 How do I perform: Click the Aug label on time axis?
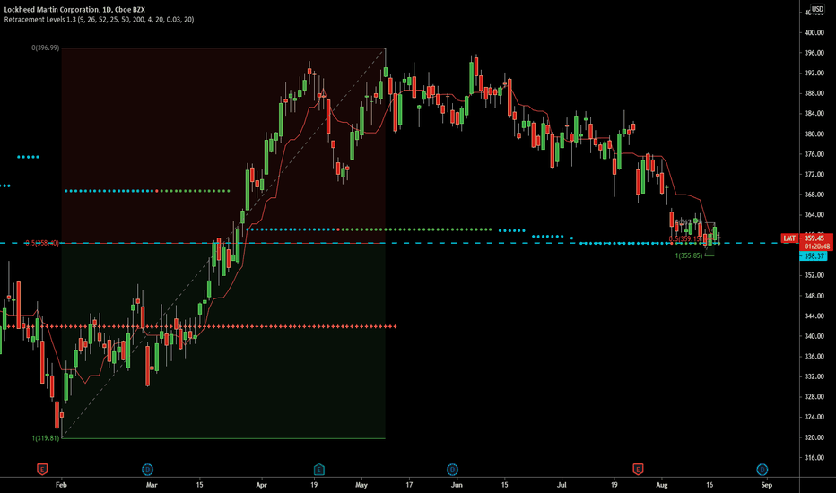[662, 485]
